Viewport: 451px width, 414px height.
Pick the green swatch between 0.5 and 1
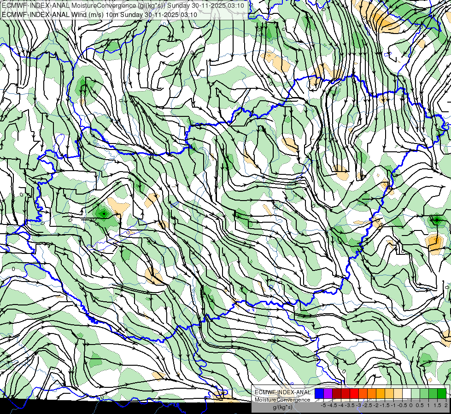pyautogui.click(x=424, y=393)
